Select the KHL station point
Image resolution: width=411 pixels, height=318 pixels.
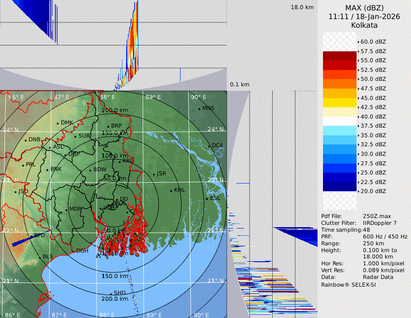[x=171, y=190]
